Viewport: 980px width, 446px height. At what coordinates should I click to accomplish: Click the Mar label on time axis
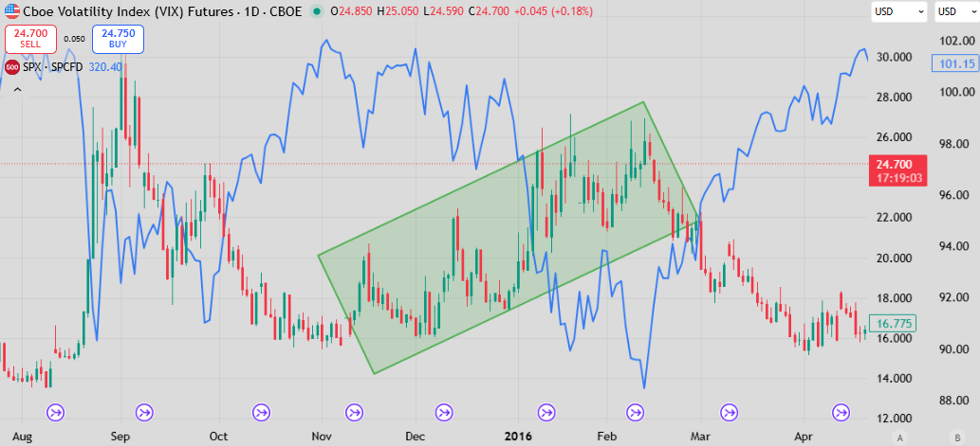click(701, 436)
